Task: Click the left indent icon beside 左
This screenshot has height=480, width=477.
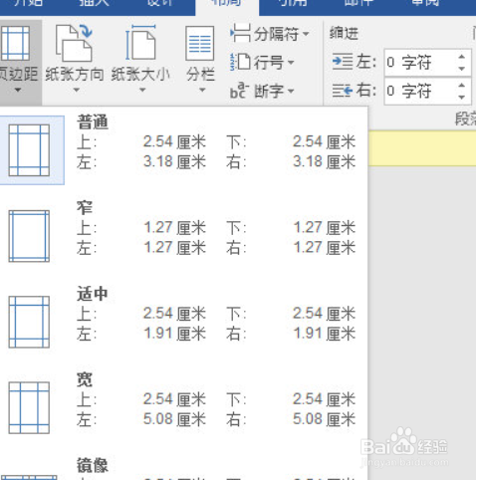Action: click(x=343, y=62)
